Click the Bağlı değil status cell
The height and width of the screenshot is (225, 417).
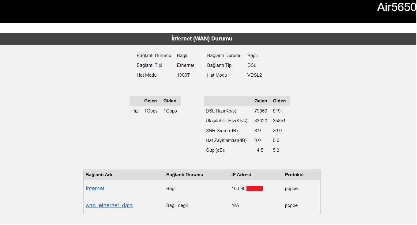[177, 205]
